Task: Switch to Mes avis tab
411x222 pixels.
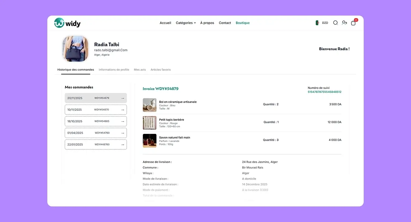Action: coord(140,70)
